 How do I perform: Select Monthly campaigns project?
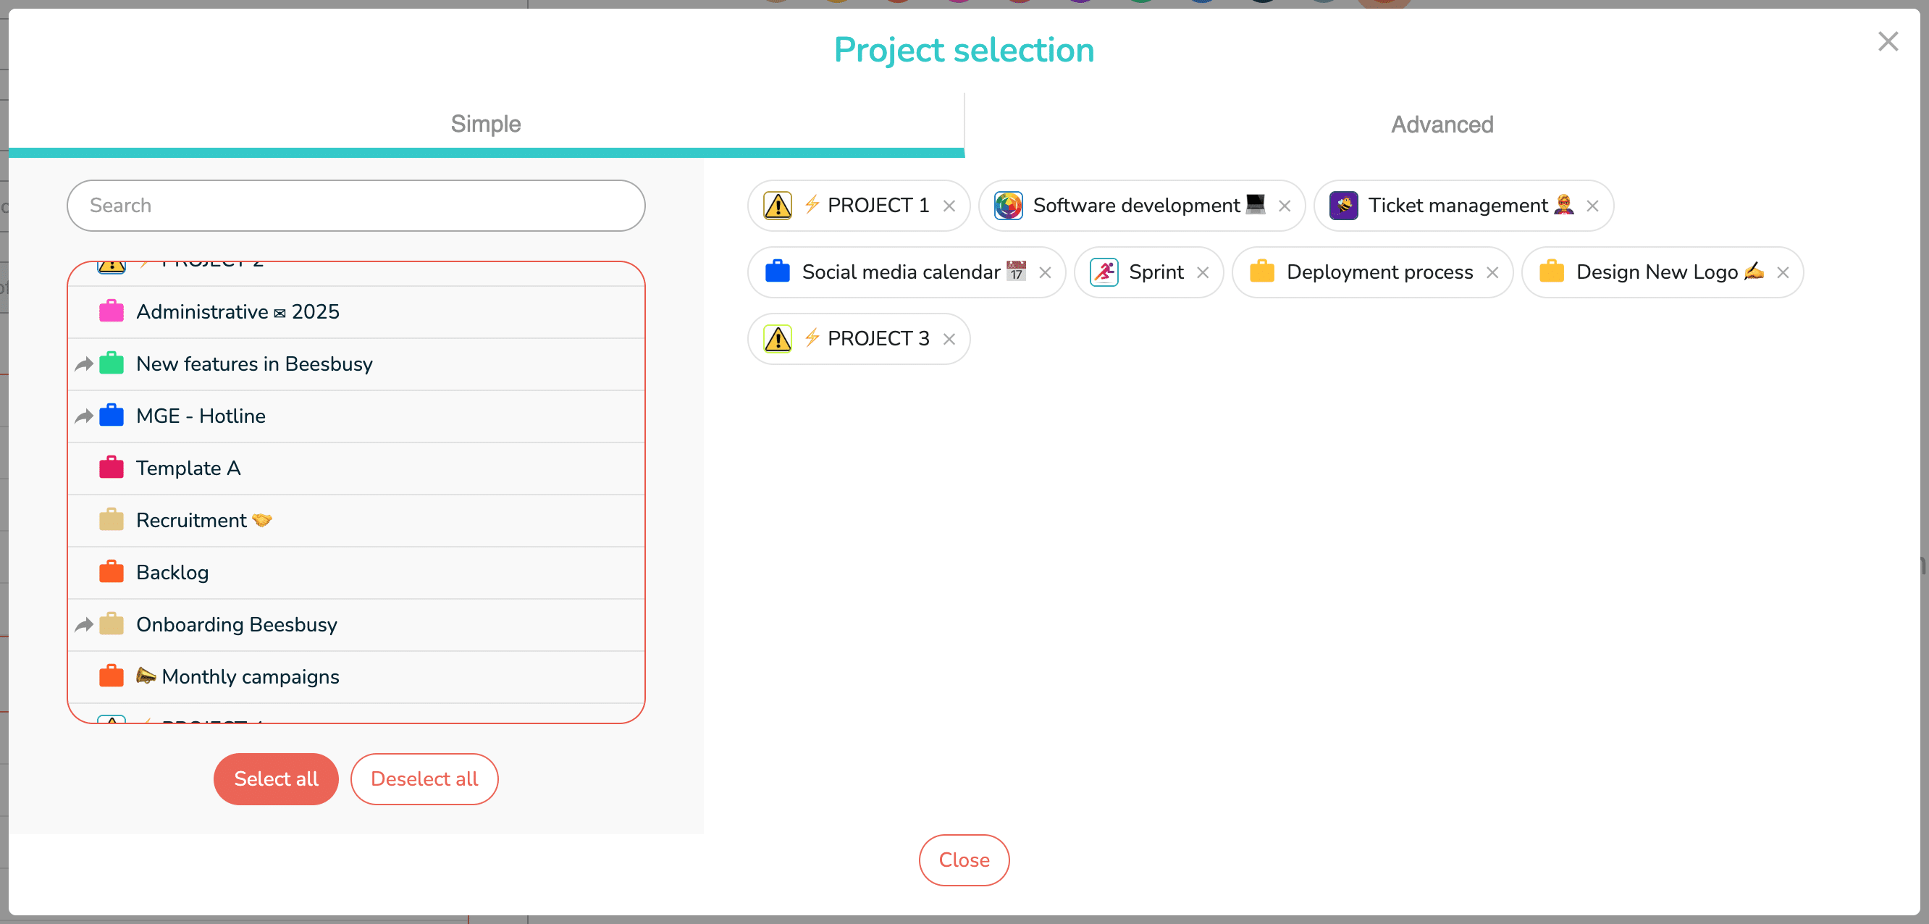click(356, 676)
